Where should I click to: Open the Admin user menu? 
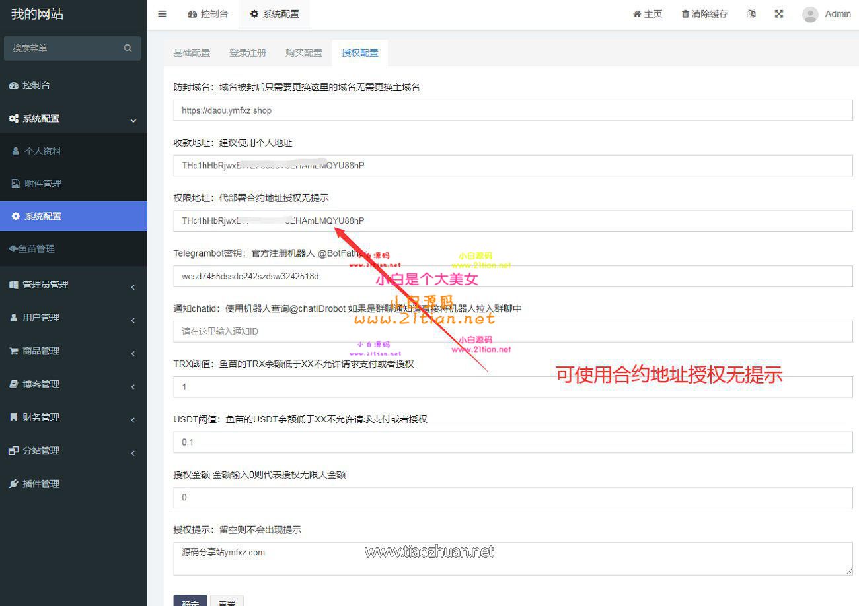click(827, 14)
